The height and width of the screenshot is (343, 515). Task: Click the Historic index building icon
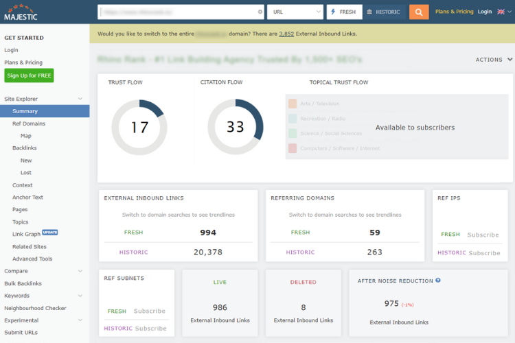point(369,12)
